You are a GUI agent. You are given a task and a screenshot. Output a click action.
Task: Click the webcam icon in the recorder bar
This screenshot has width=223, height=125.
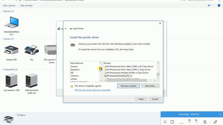point(205,122)
